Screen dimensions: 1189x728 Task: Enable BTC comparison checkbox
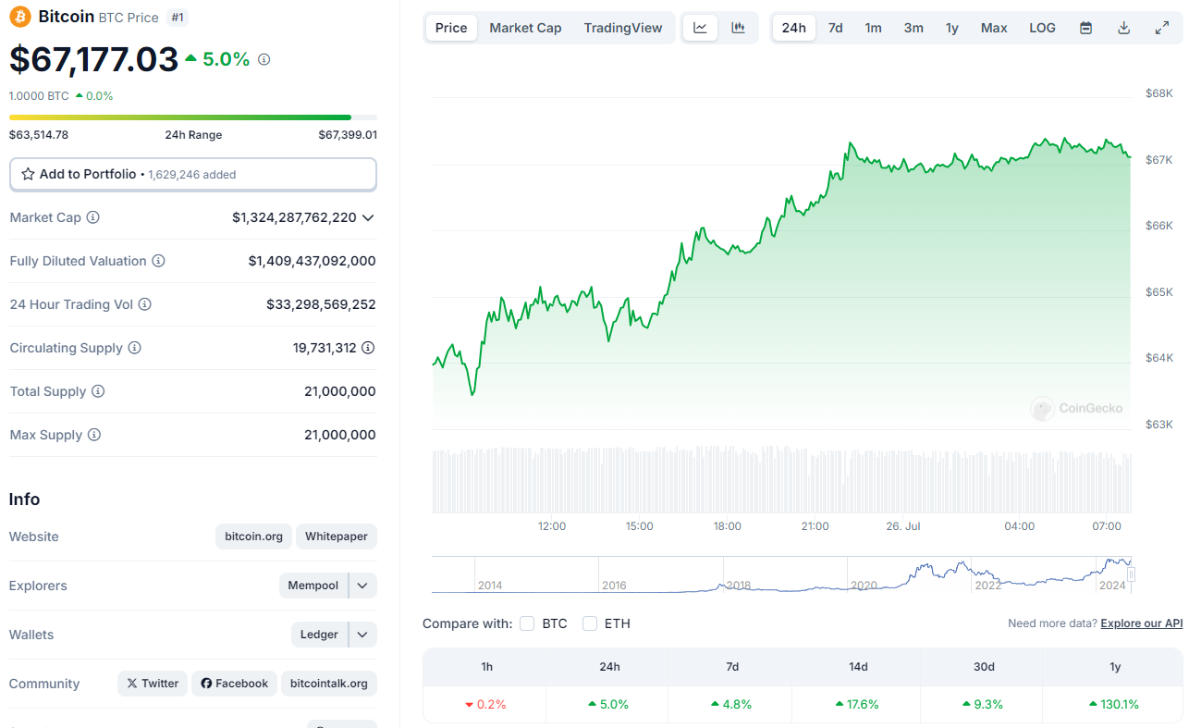[x=527, y=623]
